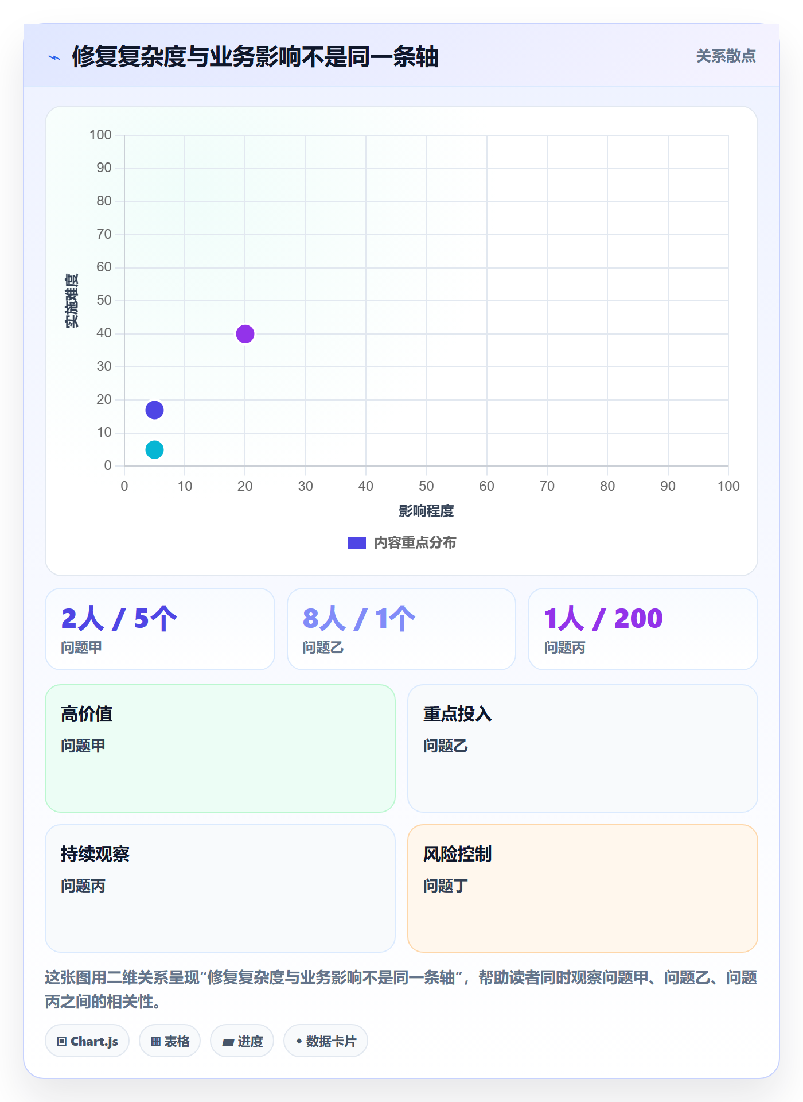Choose the 数据卡片 tag chip
The width and height of the screenshot is (803, 1102).
click(x=326, y=1041)
